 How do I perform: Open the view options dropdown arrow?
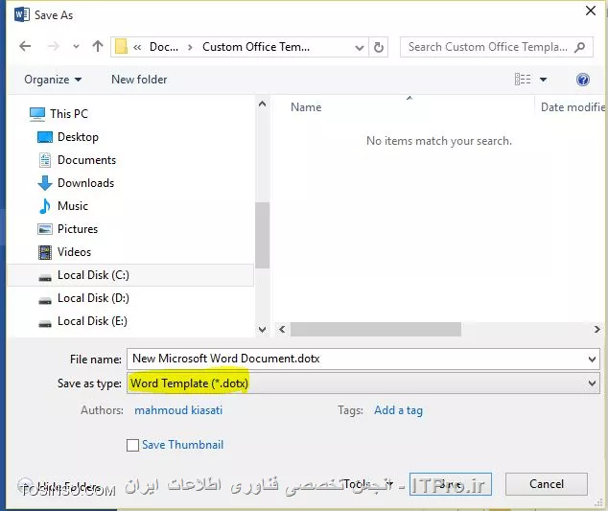[543, 80]
